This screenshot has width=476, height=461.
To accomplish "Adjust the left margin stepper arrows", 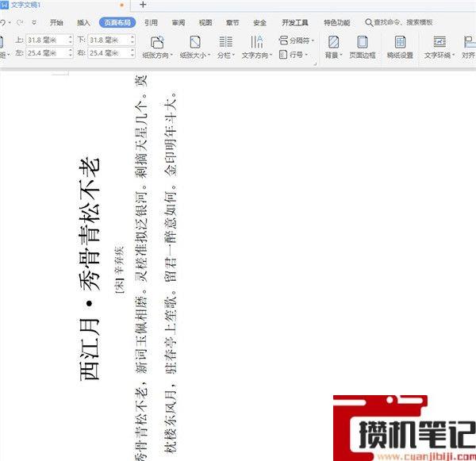I will coord(71,53).
